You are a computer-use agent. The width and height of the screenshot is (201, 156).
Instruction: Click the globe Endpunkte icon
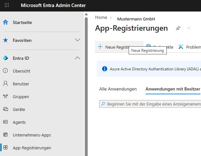coord(149,45)
